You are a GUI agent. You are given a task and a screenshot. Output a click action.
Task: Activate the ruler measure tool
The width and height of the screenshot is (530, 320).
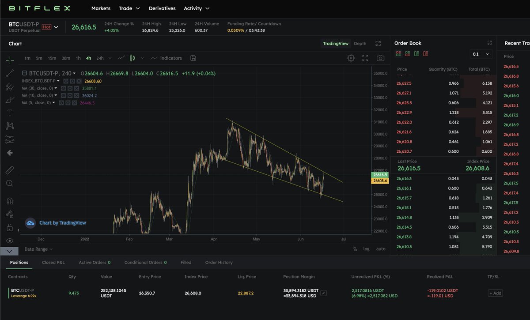10,170
